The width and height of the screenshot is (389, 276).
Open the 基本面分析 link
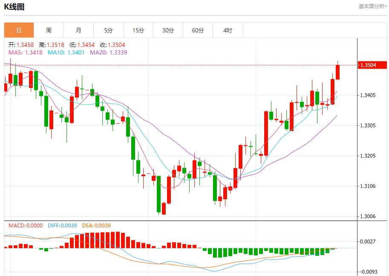click(x=372, y=6)
